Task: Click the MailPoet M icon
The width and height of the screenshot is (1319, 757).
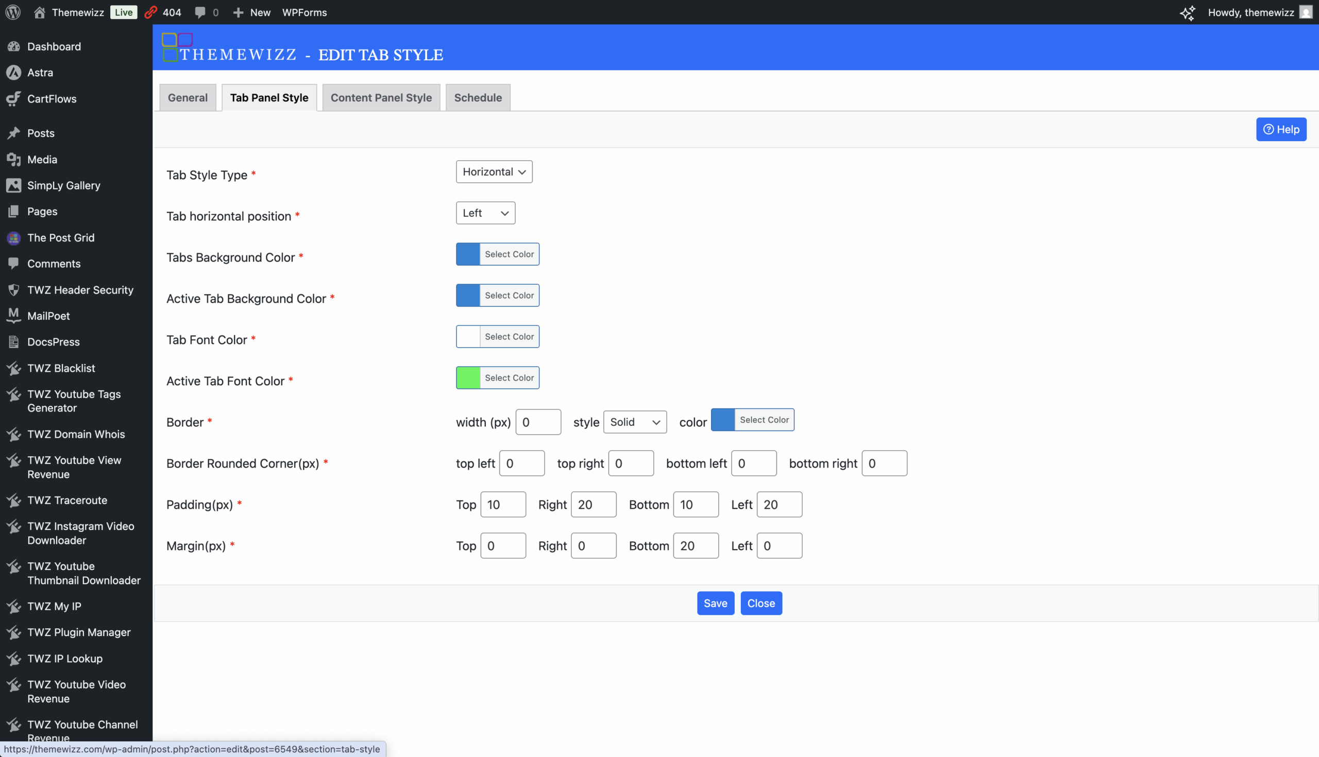Action: [x=14, y=315]
